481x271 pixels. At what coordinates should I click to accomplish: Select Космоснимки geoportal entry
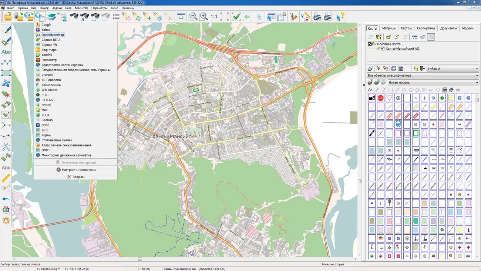tap(51, 85)
